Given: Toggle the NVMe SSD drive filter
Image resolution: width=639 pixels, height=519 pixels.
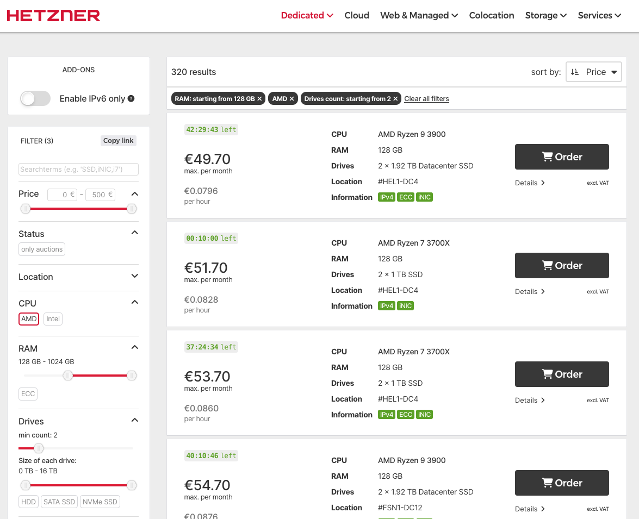Looking at the screenshot, I should point(100,502).
